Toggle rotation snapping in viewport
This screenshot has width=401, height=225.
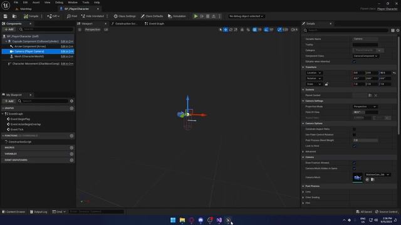pos(266,29)
